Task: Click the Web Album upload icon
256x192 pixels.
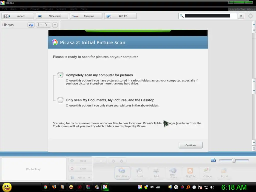Action: [x=122, y=173]
